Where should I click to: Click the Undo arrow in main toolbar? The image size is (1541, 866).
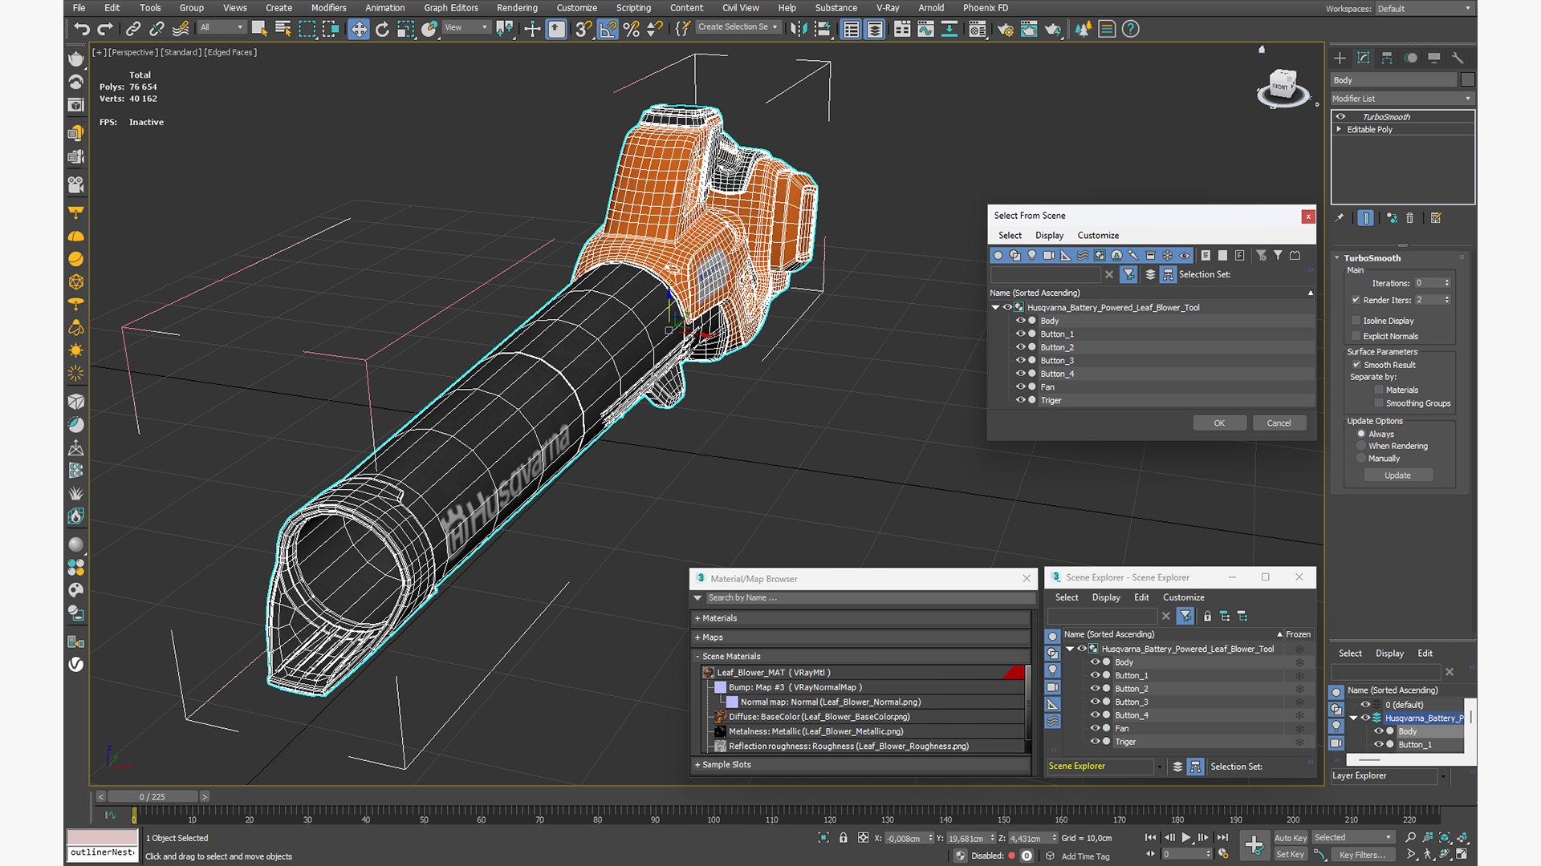click(81, 30)
